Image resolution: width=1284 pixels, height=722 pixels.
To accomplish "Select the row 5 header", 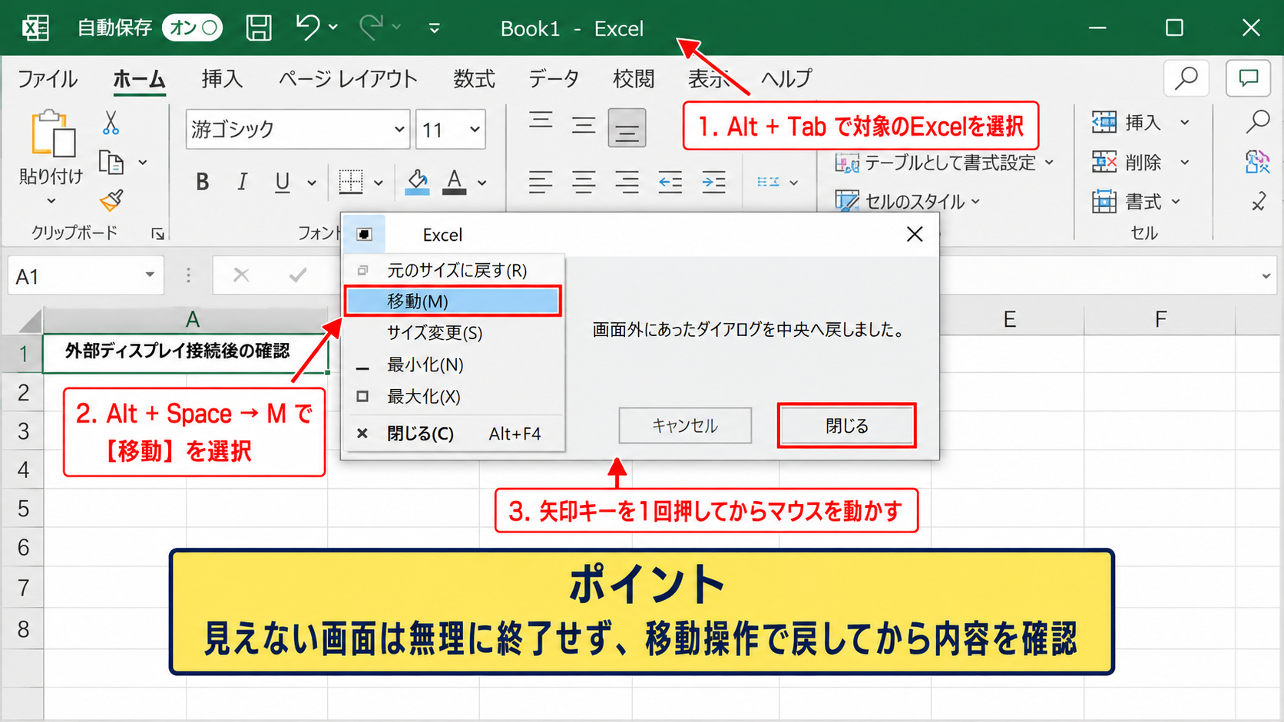I will pos(23,508).
